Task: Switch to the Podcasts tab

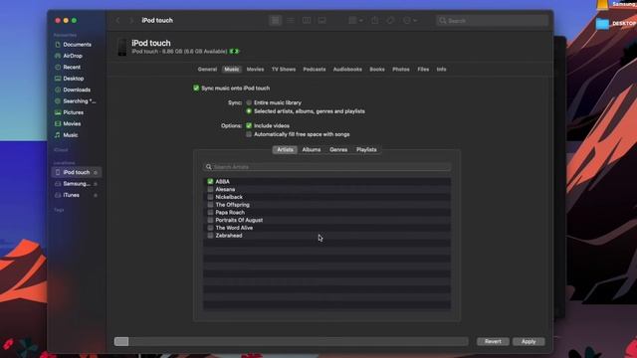Action: point(315,70)
